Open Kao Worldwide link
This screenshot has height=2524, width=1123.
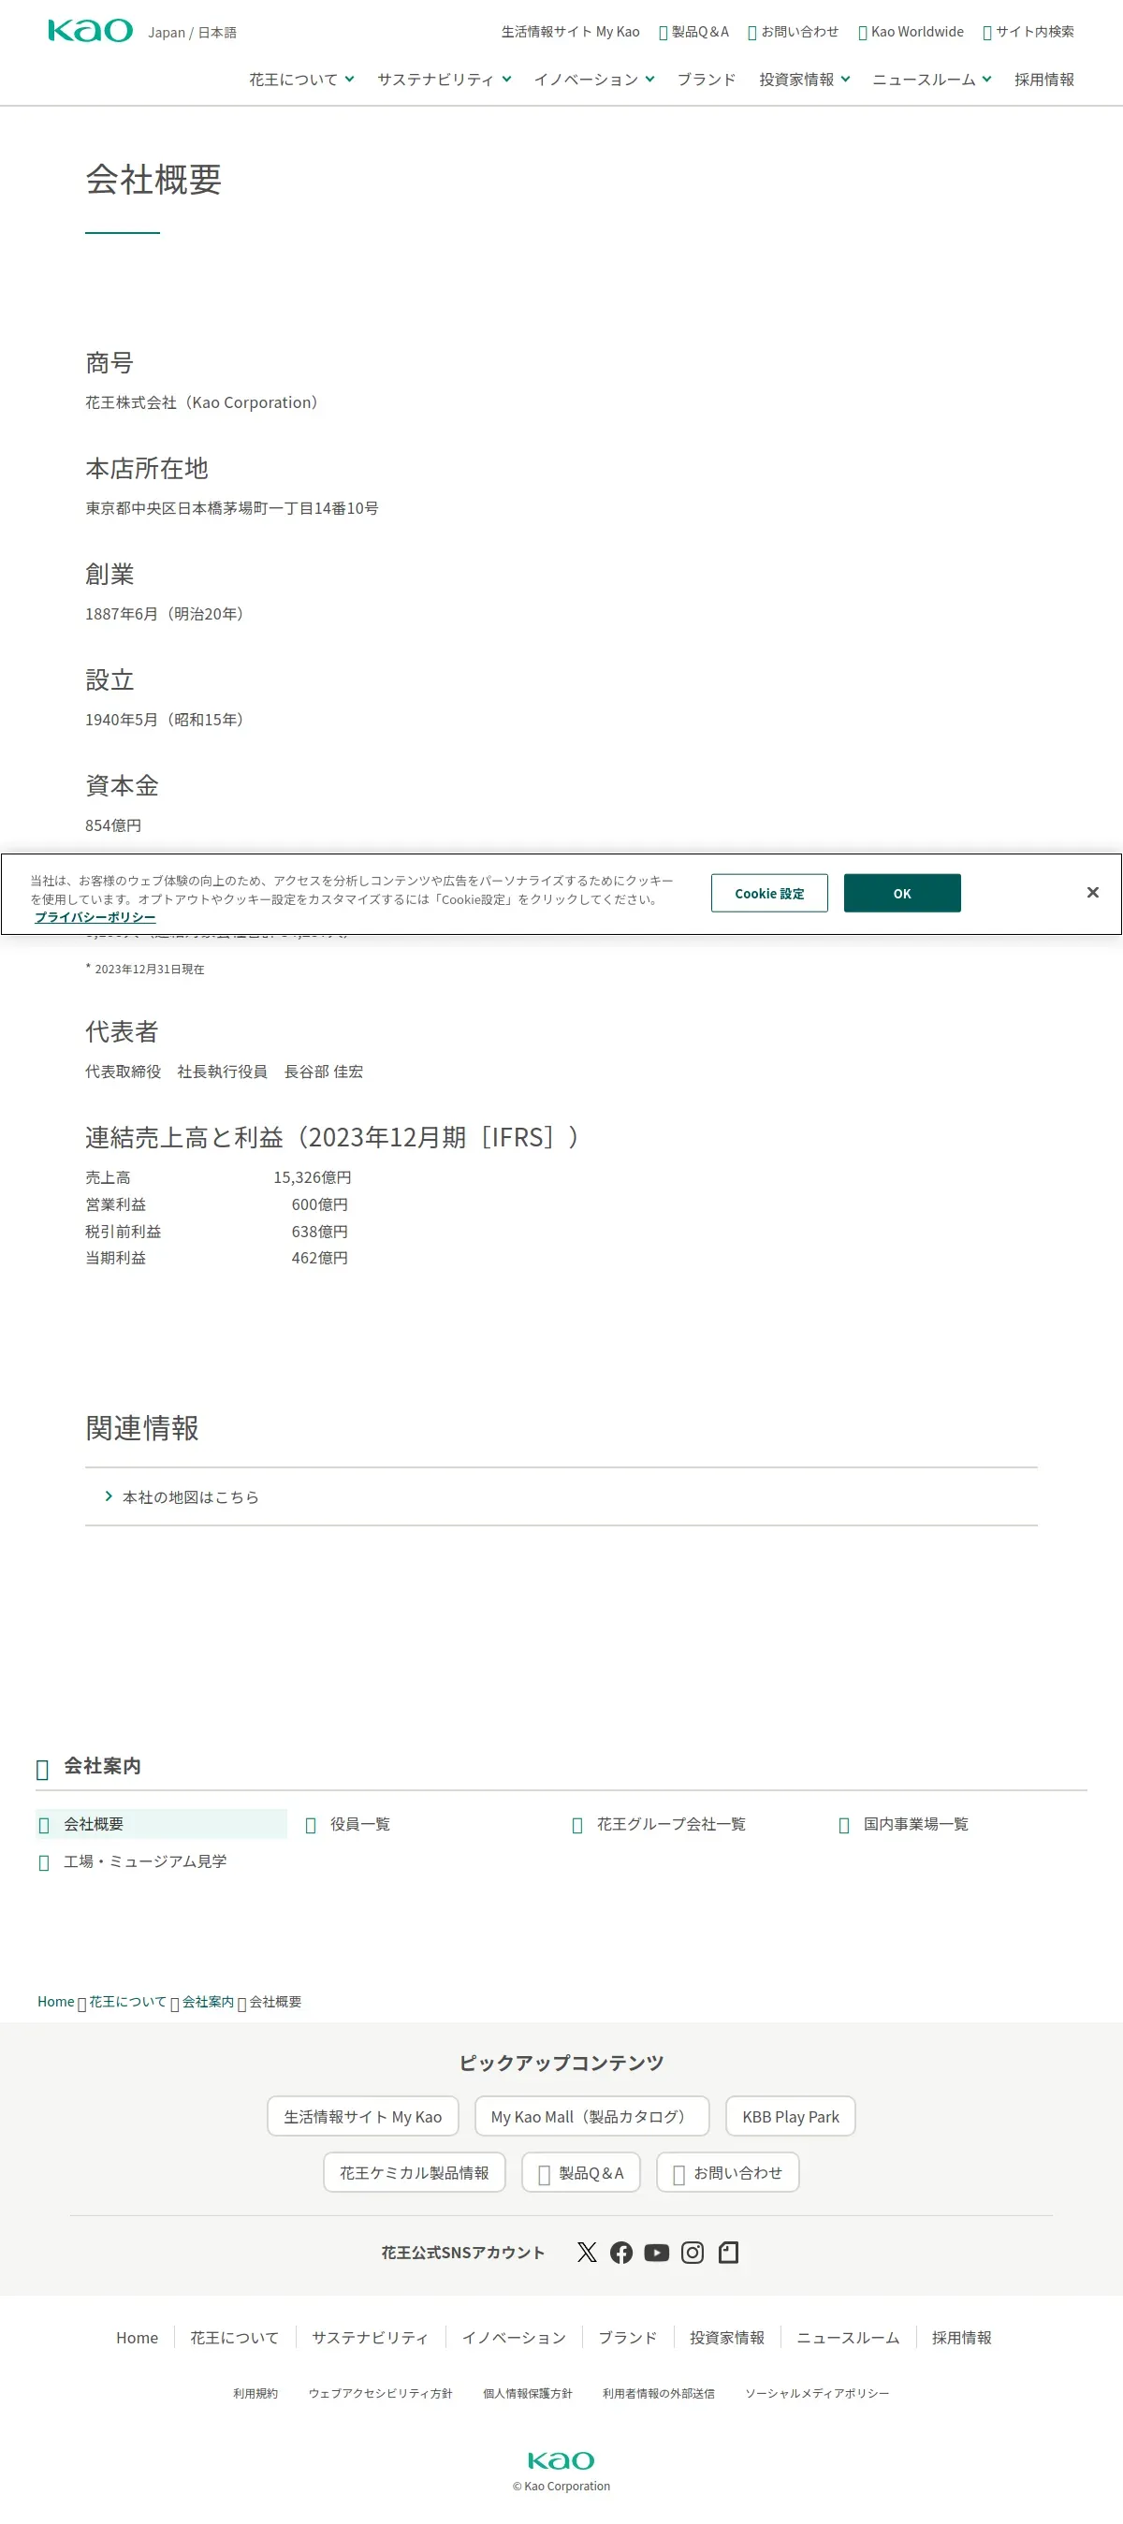911,32
